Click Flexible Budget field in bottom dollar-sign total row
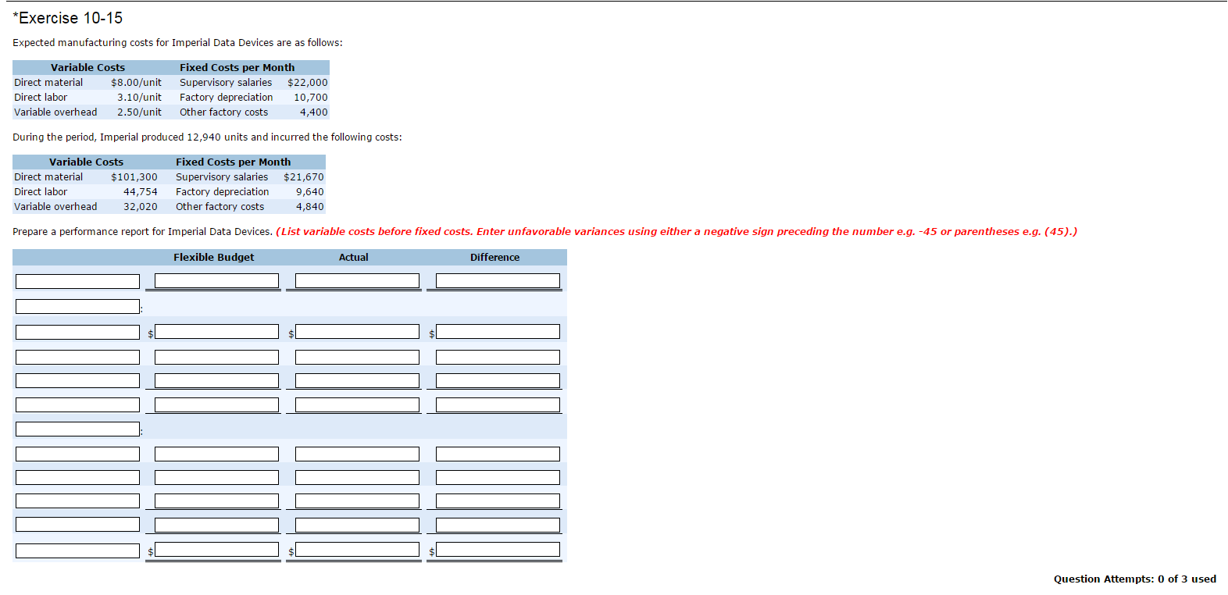This screenshot has width=1228, height=595. click(216, 550)
